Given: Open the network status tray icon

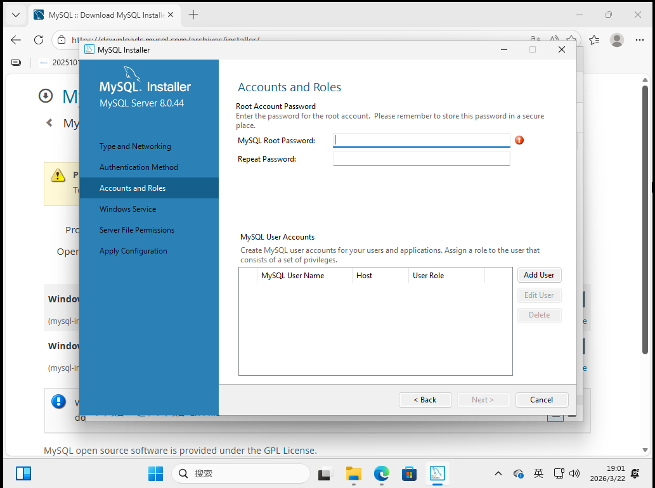Looking at the screenshot, I should 559,474.
